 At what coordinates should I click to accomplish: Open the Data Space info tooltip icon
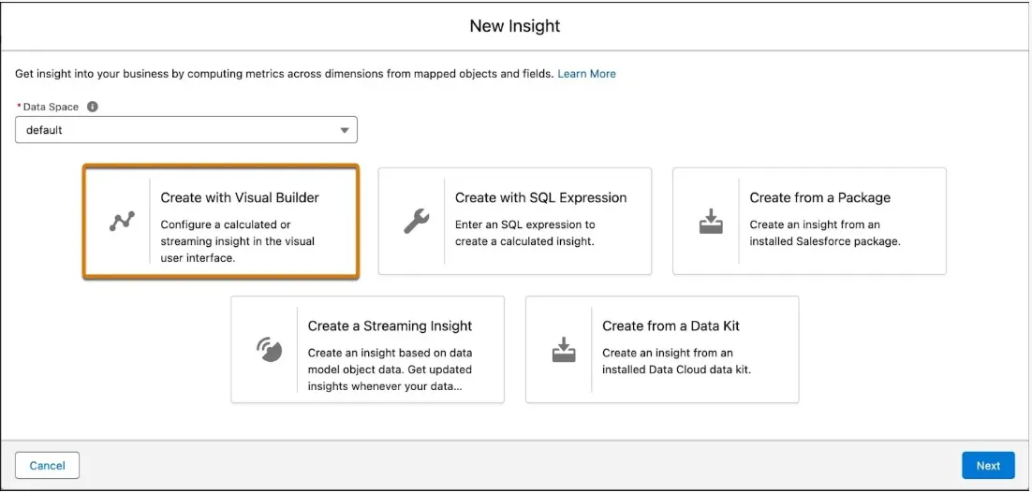click(93, 107)
